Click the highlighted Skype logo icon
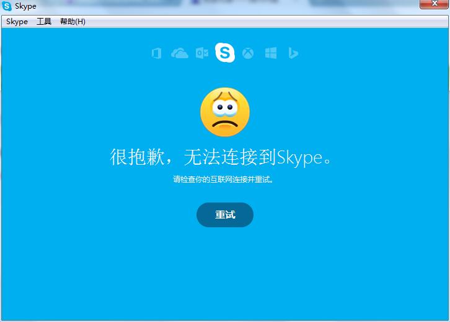The height and width of the screenshot is (322, 450). (225, 53)
